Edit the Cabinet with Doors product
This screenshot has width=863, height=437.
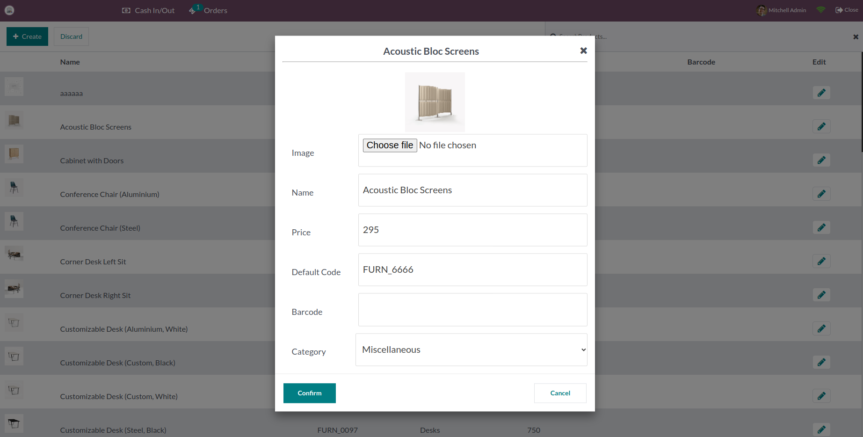pyautogui.click(x=821, y=160)
